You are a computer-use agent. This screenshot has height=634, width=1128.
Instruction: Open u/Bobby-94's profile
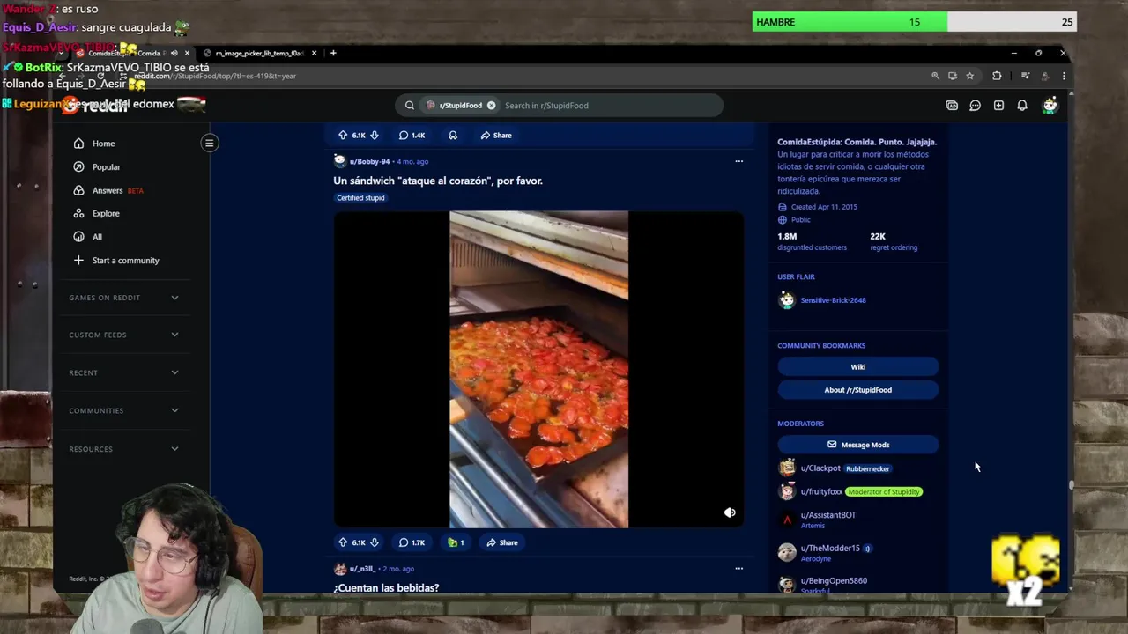[369, 162]
